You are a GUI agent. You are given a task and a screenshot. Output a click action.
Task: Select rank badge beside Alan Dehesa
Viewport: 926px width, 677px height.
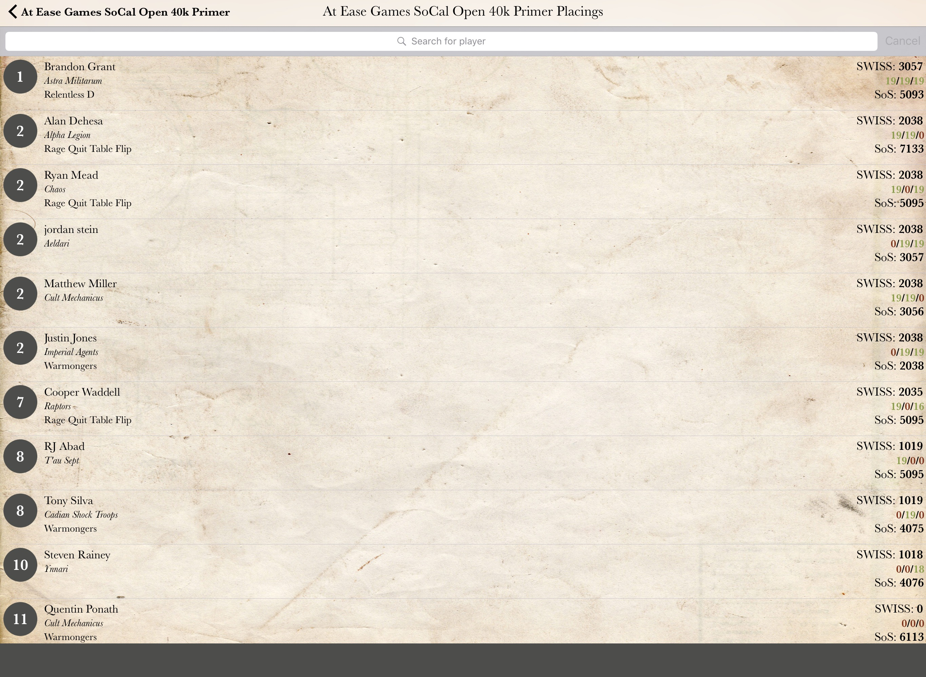click(20, 131)
